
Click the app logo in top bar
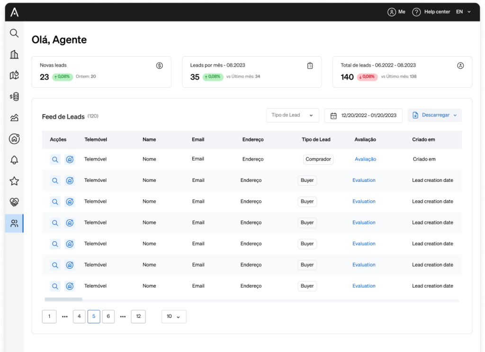click(x=14, y=12)
